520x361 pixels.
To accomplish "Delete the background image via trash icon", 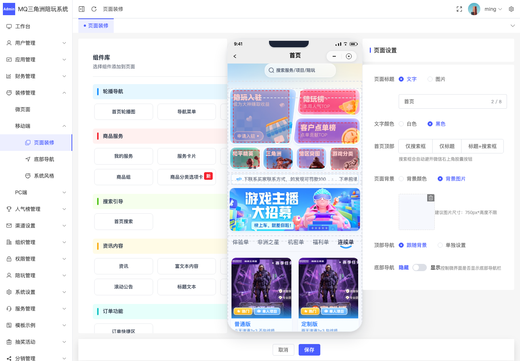I will tap(431, 198).
